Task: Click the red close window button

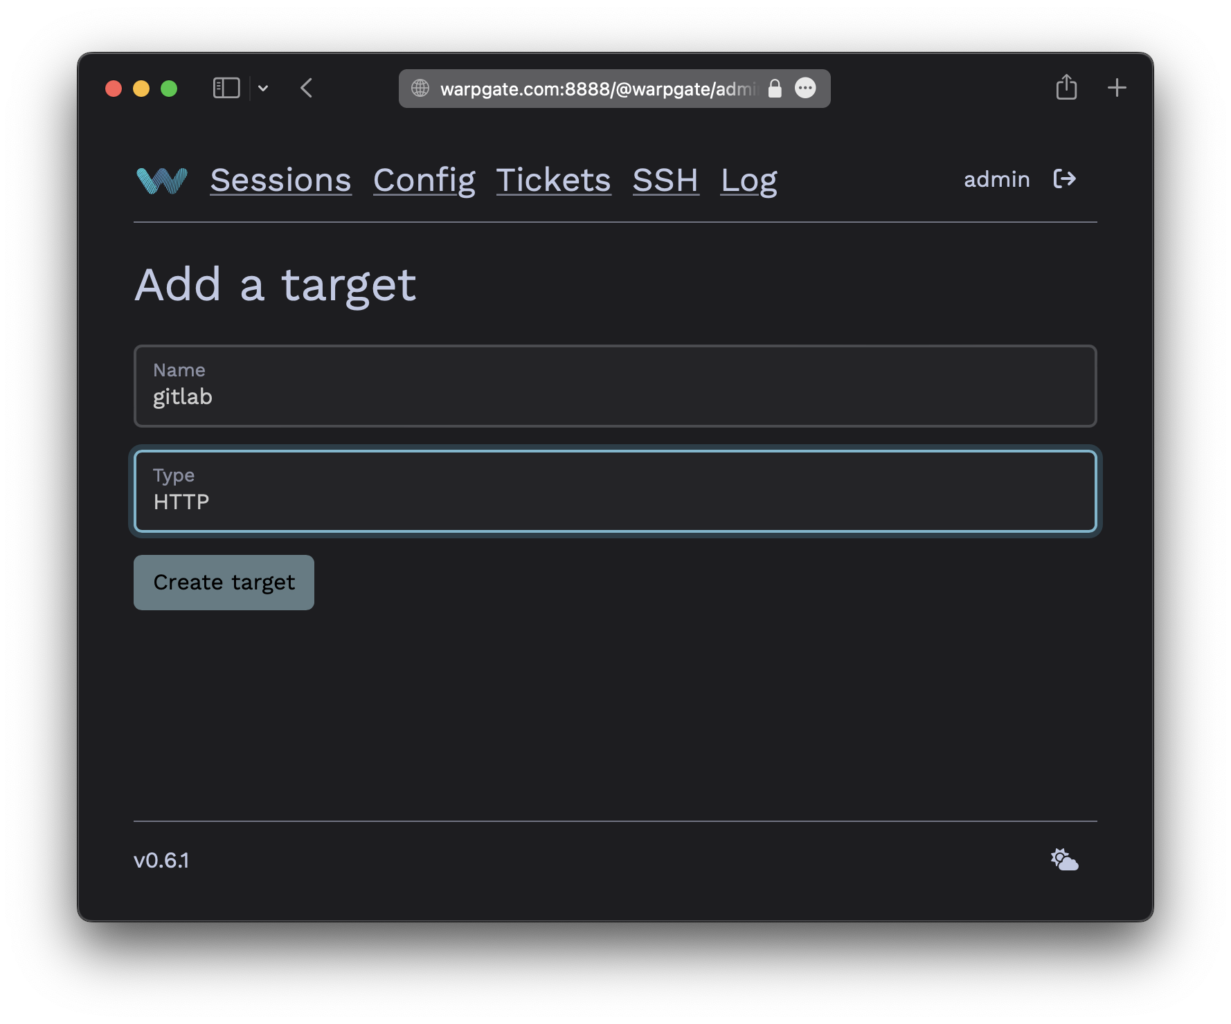Action: 114,89
